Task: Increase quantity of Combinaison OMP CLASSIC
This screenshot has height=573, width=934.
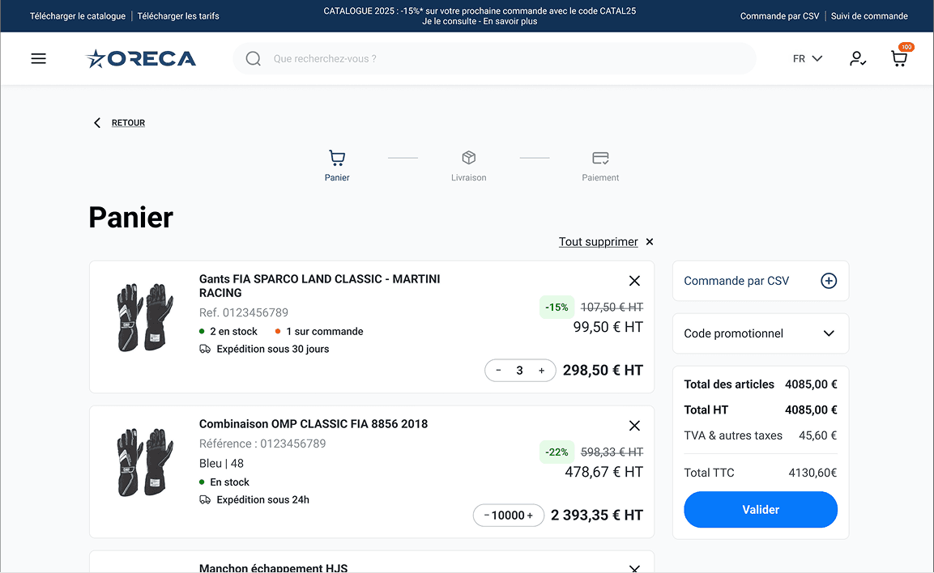Action: point(530,516)
